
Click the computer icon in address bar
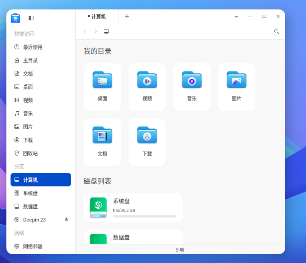pyautogui.click(x=106, y=31)
